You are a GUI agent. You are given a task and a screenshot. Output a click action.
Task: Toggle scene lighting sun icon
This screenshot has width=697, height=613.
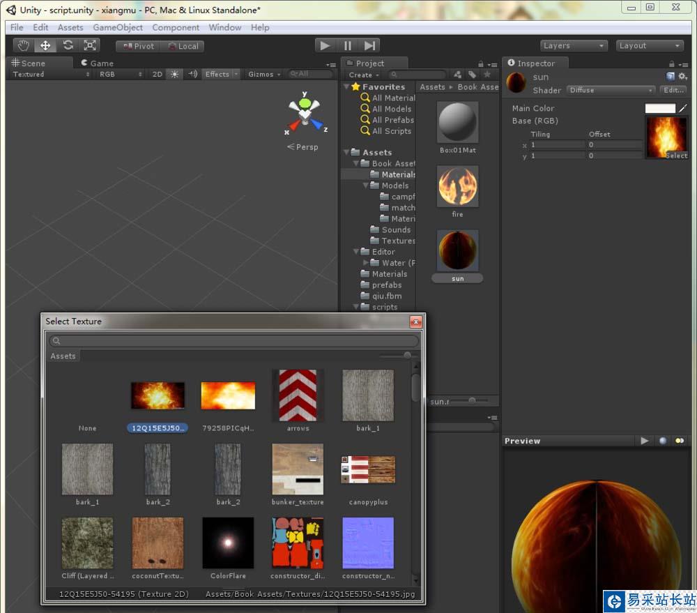pyautogui.click(x=174, y=74)
